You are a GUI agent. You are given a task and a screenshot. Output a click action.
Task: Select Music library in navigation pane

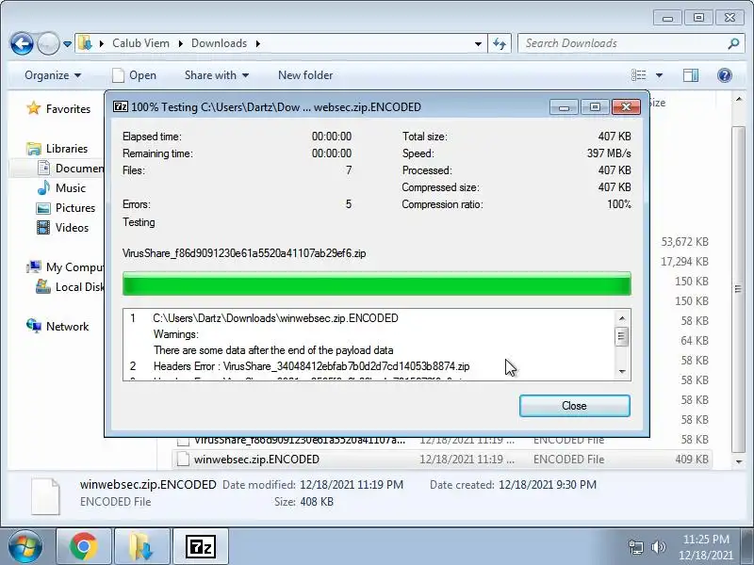(71, 187)
